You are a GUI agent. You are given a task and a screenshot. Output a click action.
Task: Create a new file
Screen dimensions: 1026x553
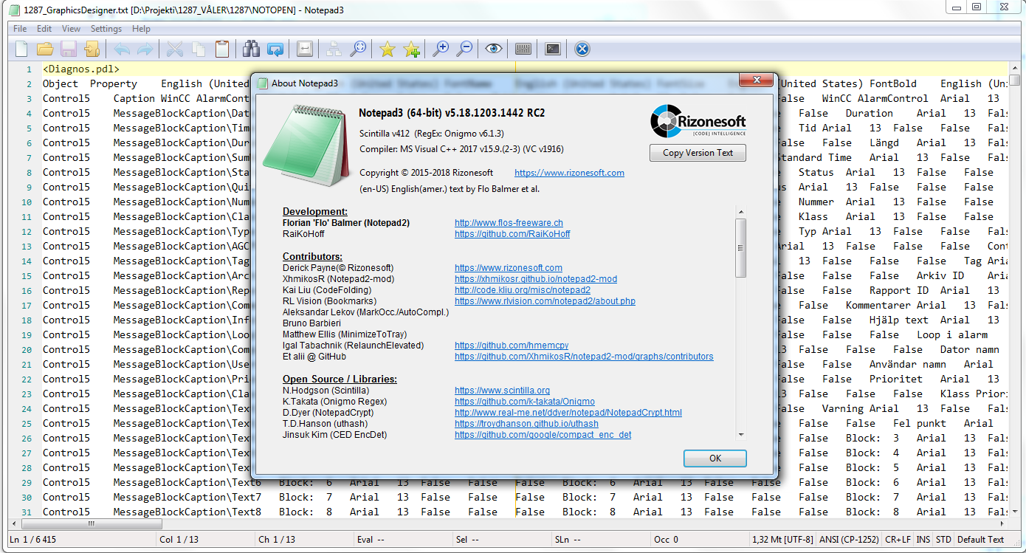(20, 49)
